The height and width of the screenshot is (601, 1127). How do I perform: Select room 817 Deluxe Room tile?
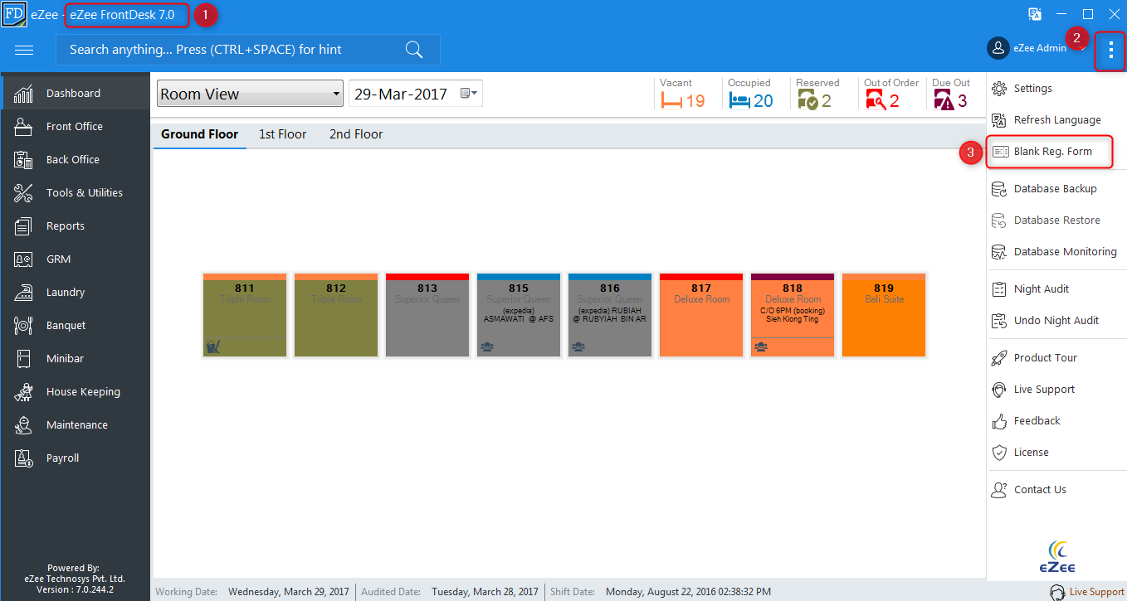[701, 315]
